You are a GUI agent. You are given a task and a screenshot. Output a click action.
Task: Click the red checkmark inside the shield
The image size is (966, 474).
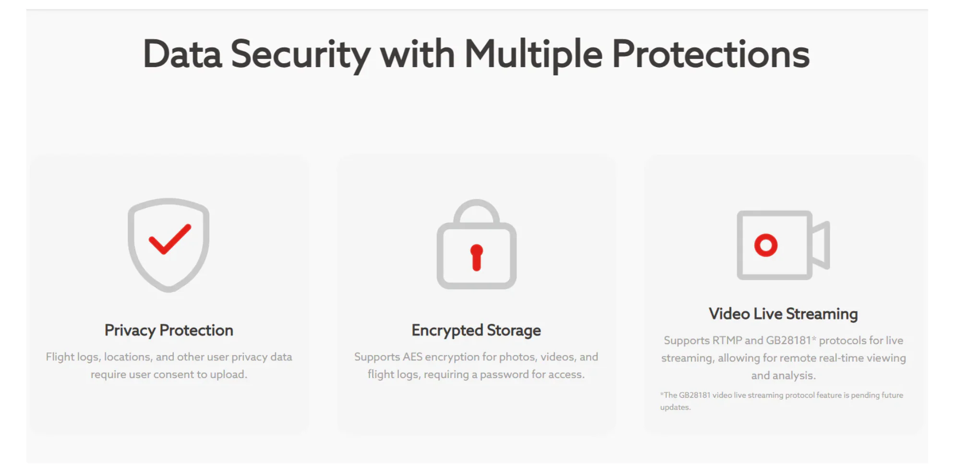point(170,239)
